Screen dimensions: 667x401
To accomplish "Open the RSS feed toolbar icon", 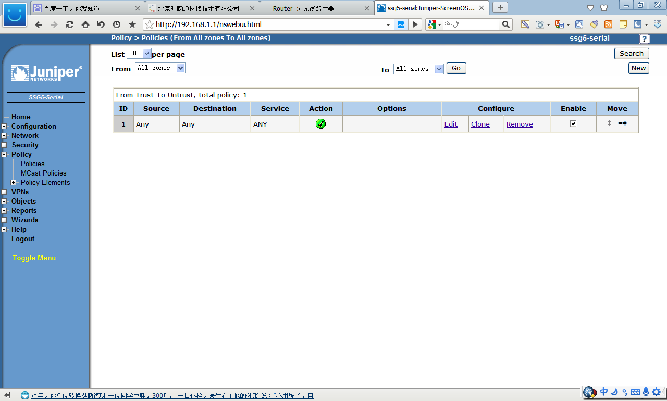I will coord(608,24).
